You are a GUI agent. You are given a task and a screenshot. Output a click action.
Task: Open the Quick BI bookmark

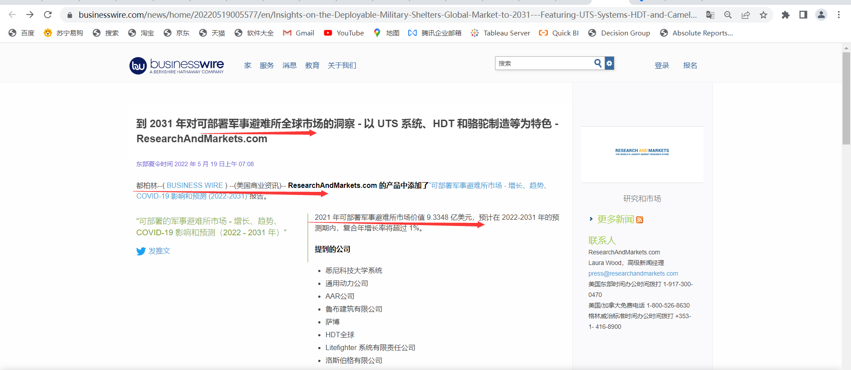[559, 33]
